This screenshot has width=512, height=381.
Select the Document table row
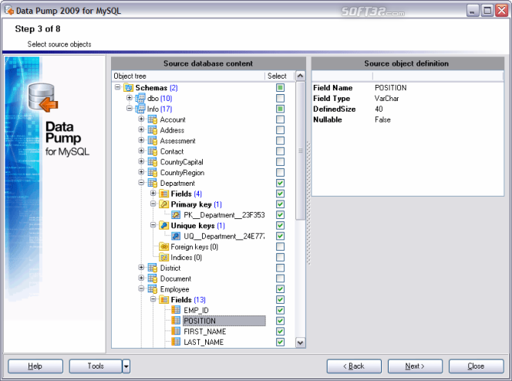[x=175, y=278]
